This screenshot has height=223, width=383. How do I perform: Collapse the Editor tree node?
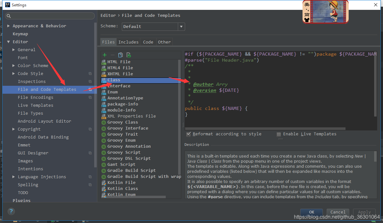pyautogui.click(x=9, y=42)
